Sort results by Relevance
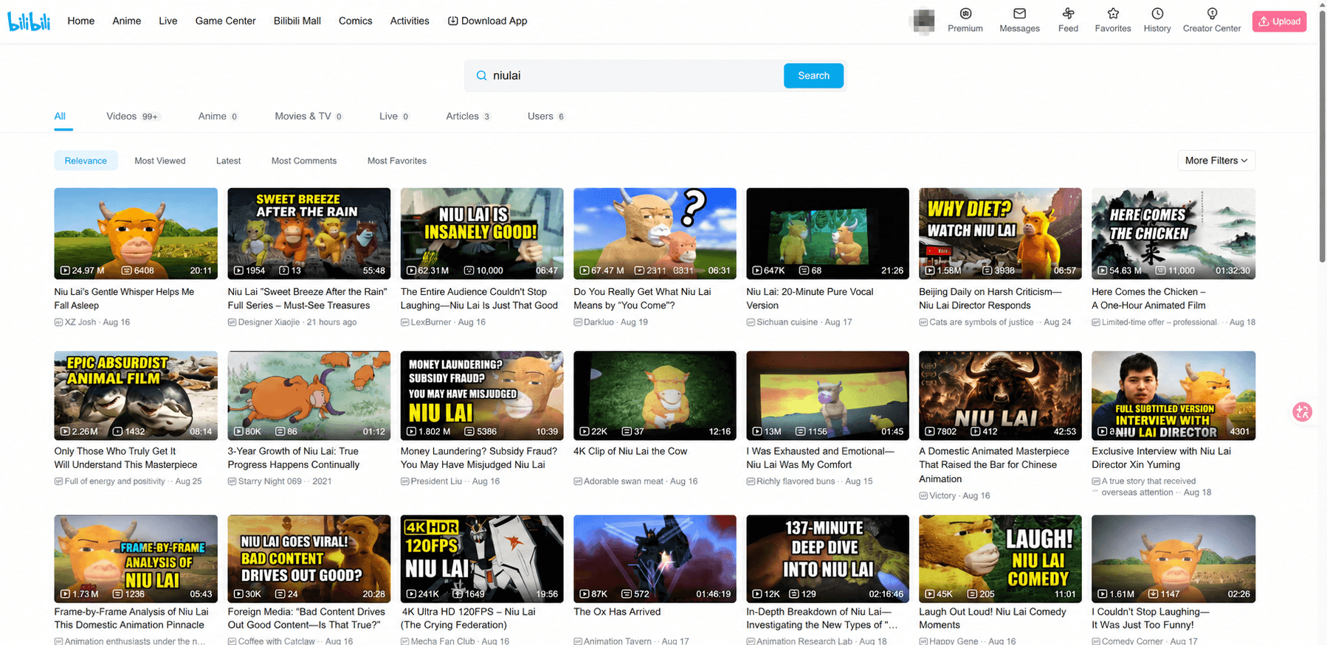1327x645 pixels. (86, 161)
